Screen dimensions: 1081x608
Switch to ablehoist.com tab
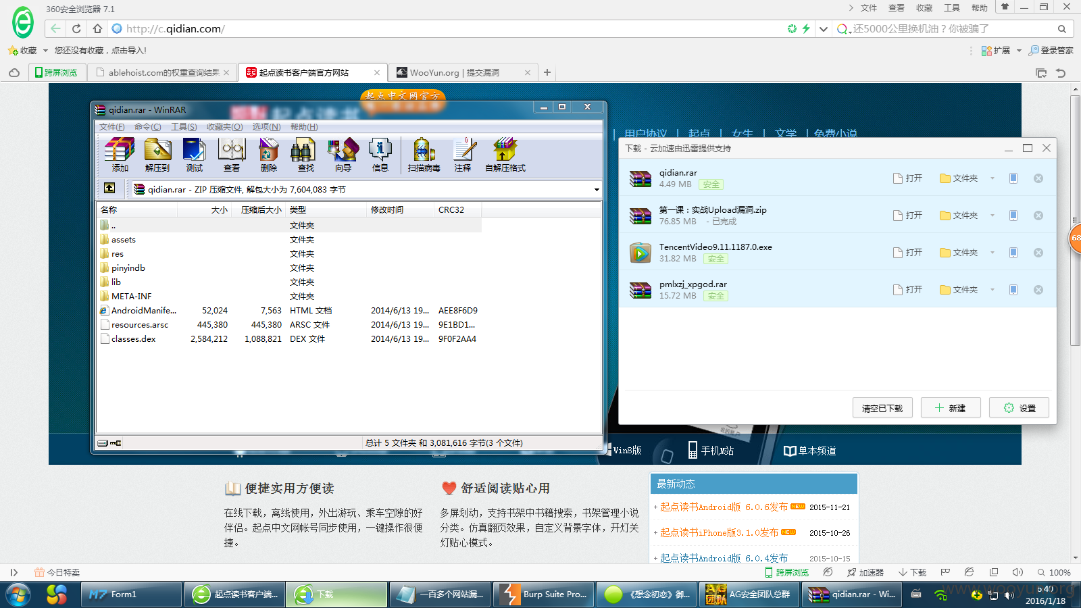click(162, 72)
